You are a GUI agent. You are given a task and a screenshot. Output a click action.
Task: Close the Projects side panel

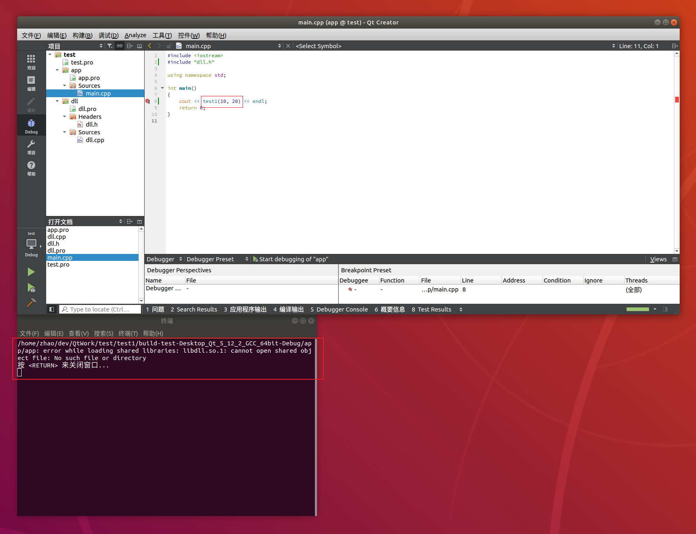139,46
